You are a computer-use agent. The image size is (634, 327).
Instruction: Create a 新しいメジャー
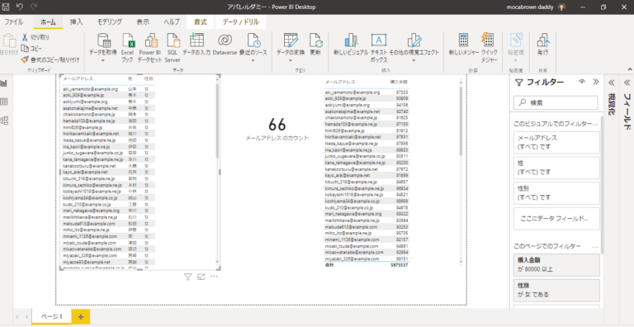point(464,45)
